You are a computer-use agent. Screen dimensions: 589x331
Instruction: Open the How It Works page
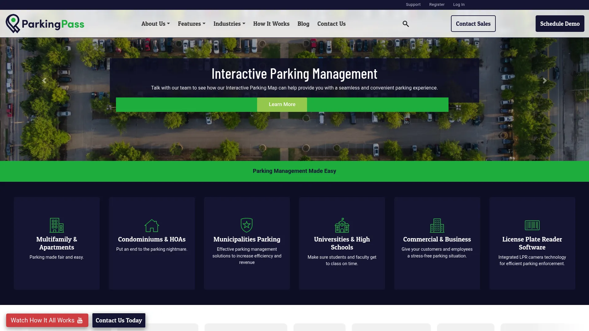coord(271,24)
